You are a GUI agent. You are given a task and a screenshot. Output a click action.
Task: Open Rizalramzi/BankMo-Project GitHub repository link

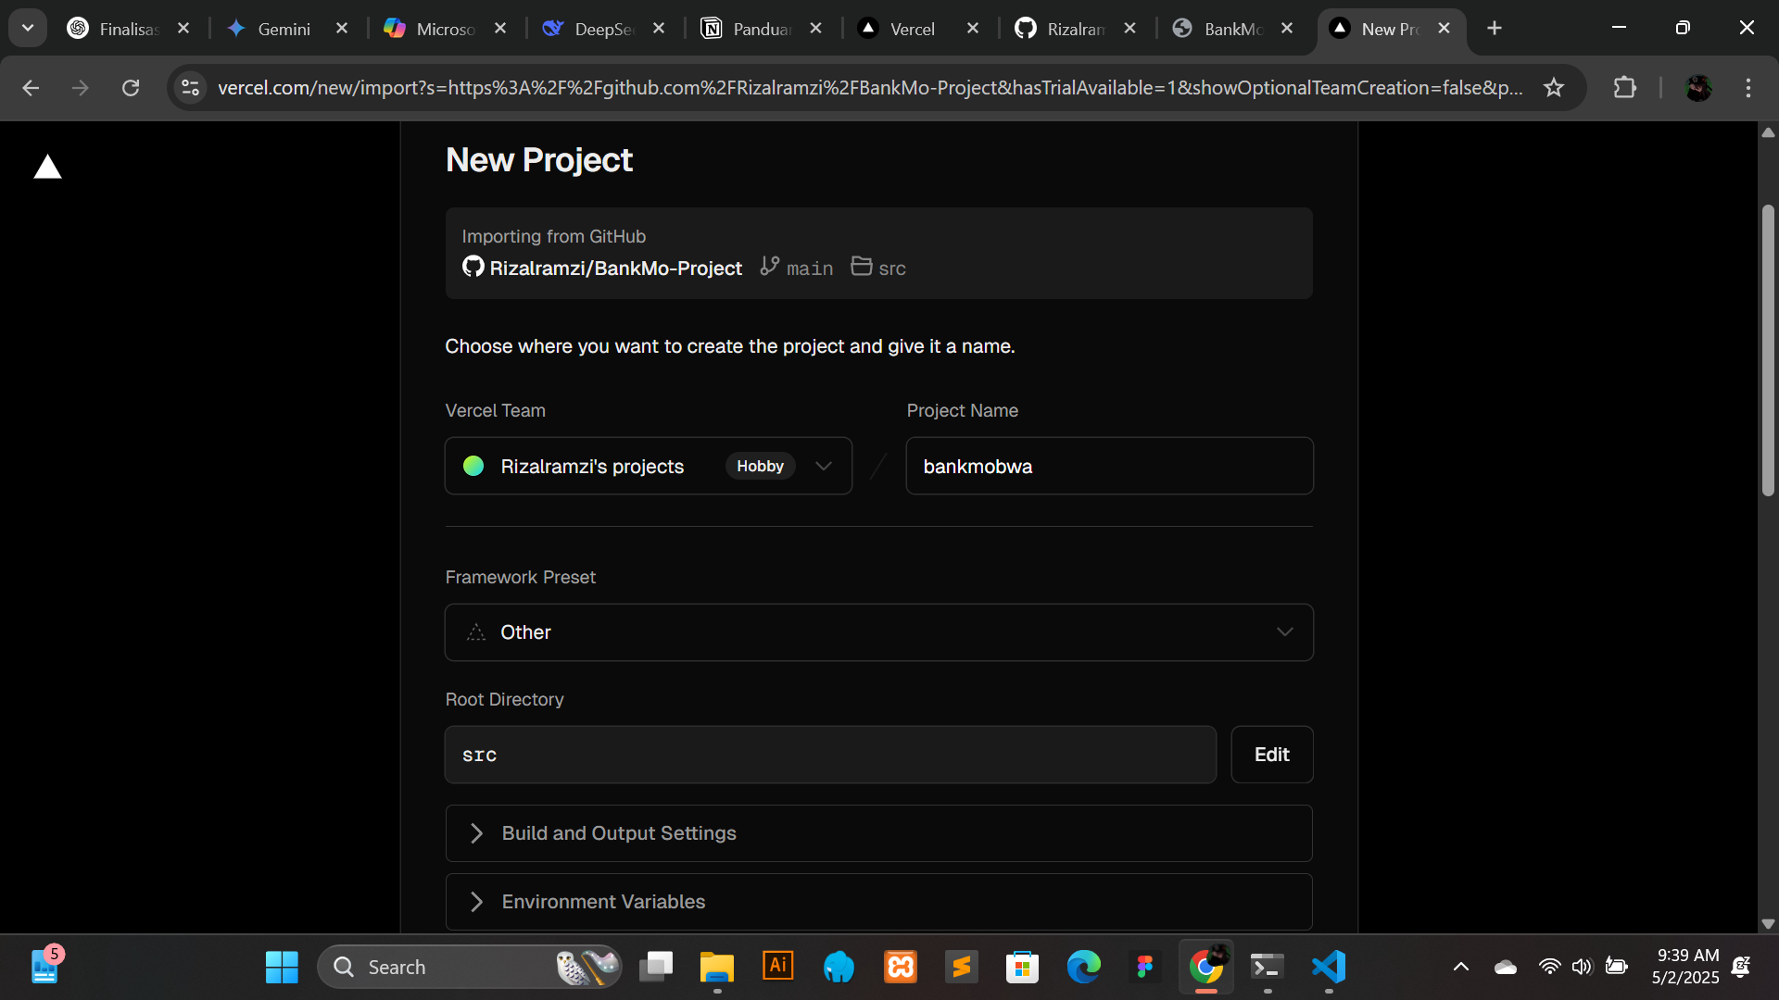pos(602,268)
